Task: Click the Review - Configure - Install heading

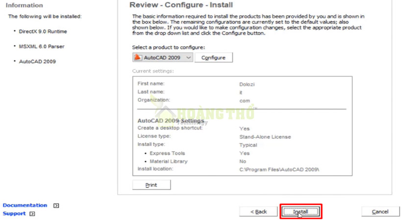Action: (175, 5)
